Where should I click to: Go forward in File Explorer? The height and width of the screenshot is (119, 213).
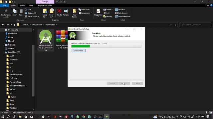[7, 25]
